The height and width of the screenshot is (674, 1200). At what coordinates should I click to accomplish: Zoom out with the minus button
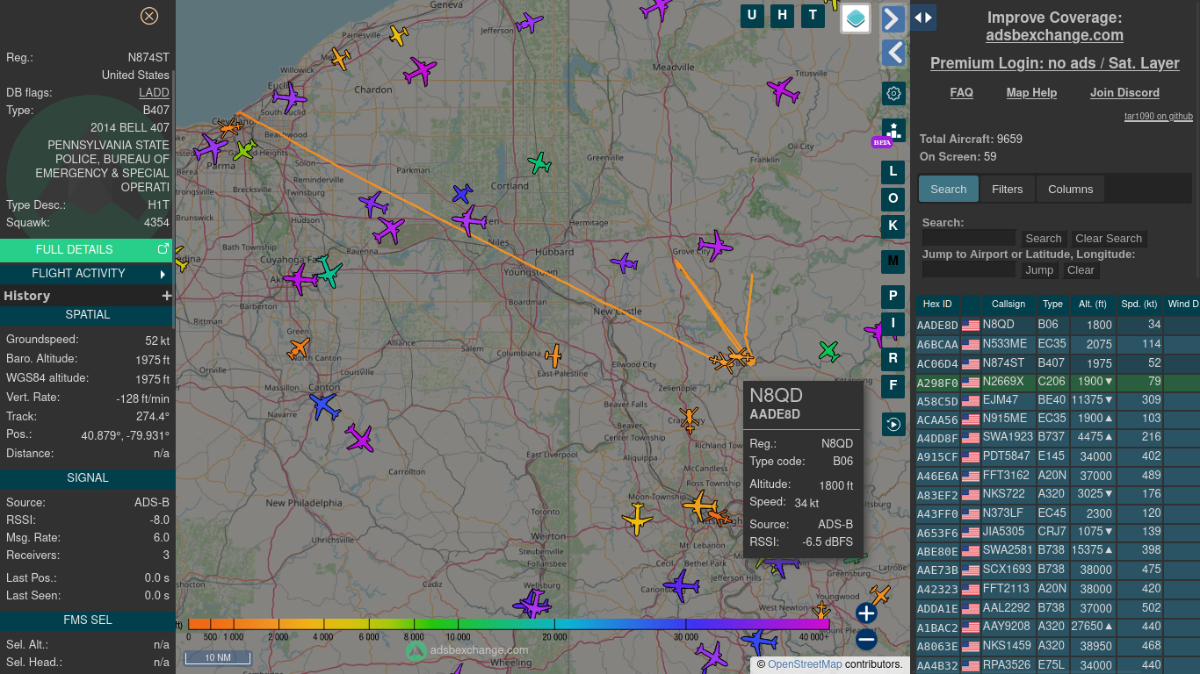coord(866,640)
